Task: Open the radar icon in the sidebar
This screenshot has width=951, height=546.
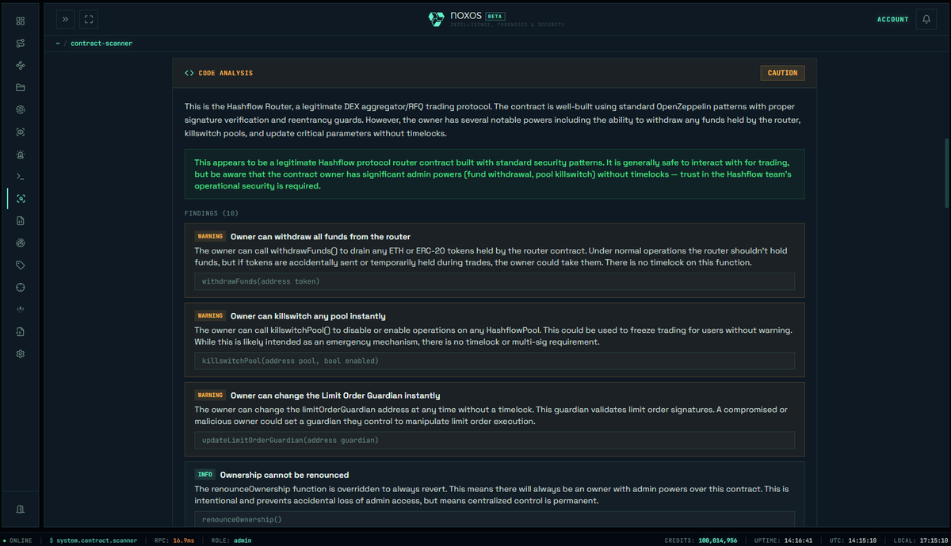Action: [x=21, y=242]
